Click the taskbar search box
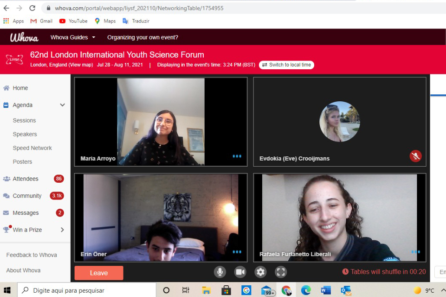This screenshot has width=446, height=297. pos(87,290)
